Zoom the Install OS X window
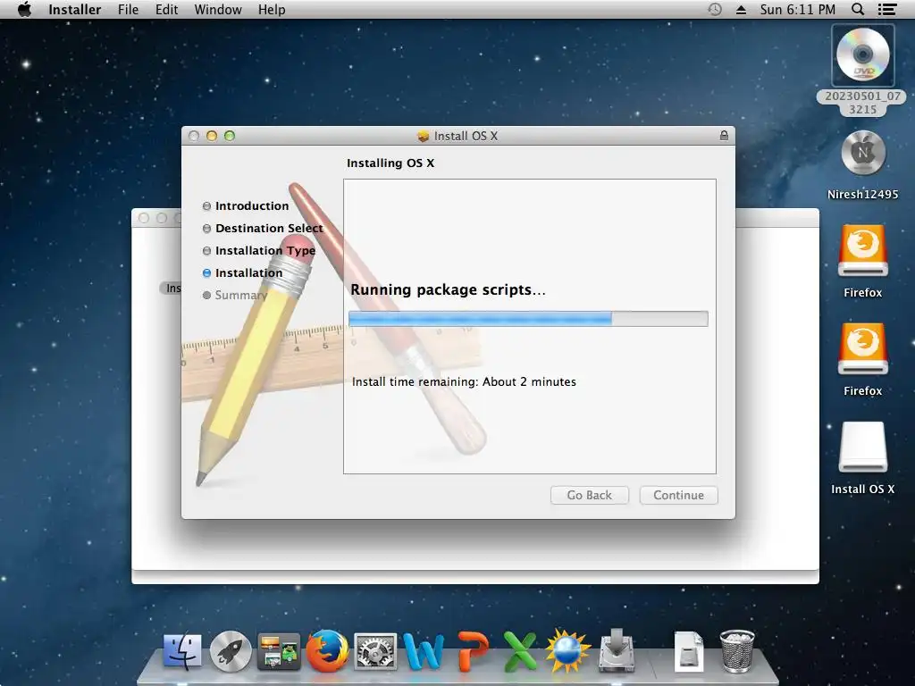The image size is (915, 686). 230,136
